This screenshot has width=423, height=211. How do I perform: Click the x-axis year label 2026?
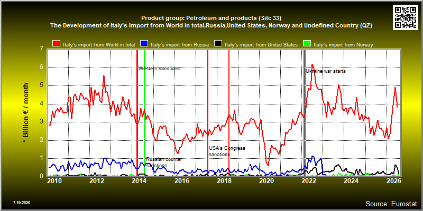tap(393, 180)
